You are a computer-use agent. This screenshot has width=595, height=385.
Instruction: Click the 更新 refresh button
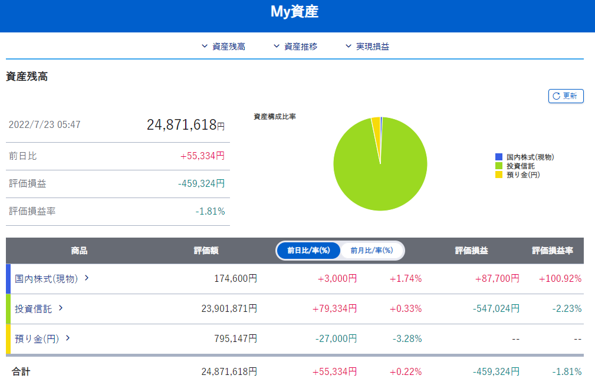566,96
